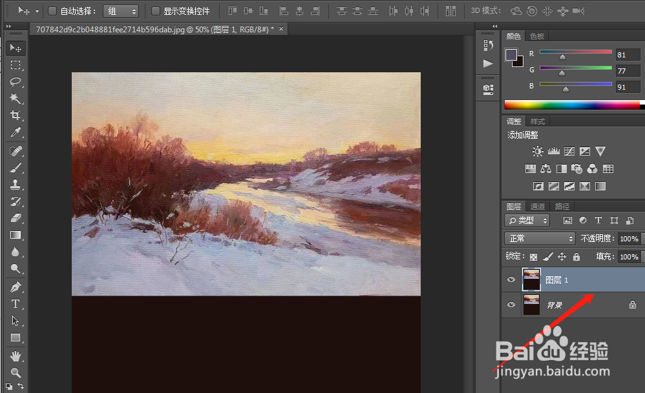The image size is (645, 393).
Task: Select the Crop tool
Action: point(16,116)
